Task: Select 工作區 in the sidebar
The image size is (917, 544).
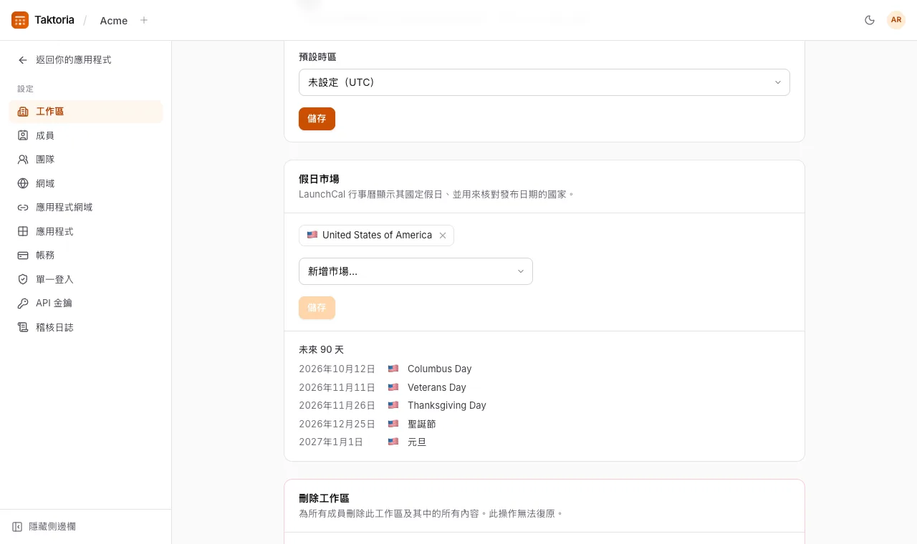Action: 86,112
